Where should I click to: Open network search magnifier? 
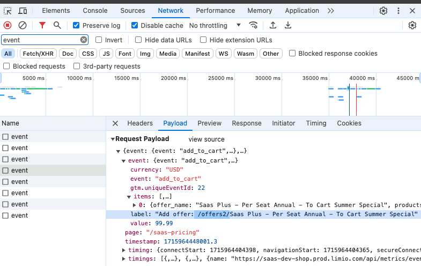click(x=57, y=26)
